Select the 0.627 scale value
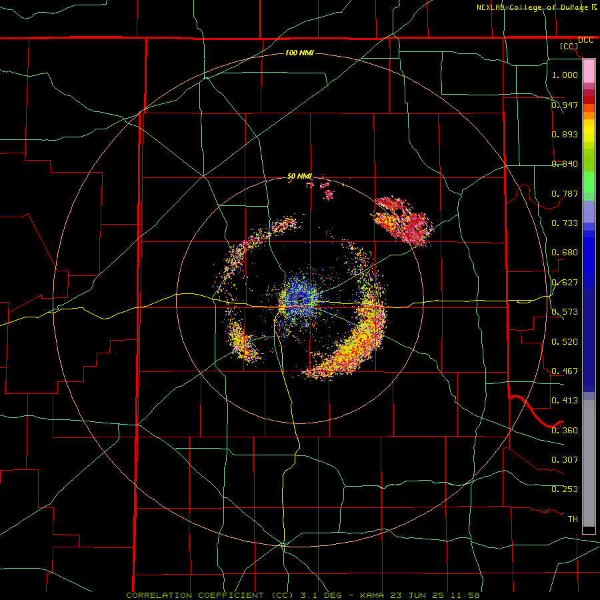This screenshot has height=600, width=600. [565, 282]
